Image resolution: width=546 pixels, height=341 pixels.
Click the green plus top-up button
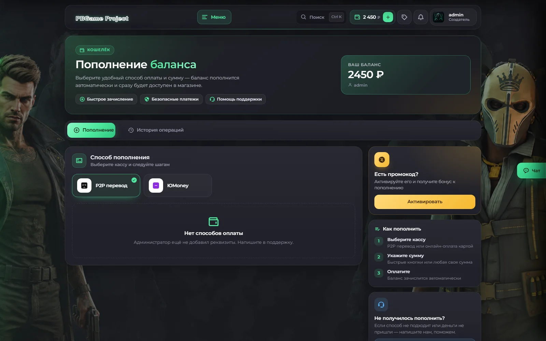click(388, 17)
